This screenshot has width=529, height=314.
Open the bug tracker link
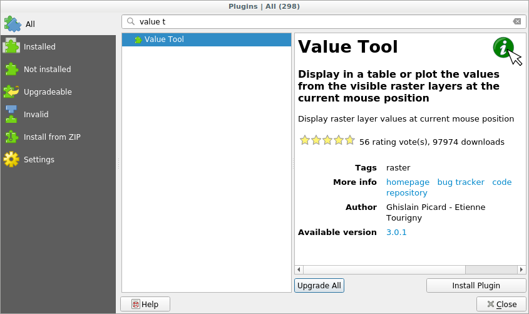460,182
